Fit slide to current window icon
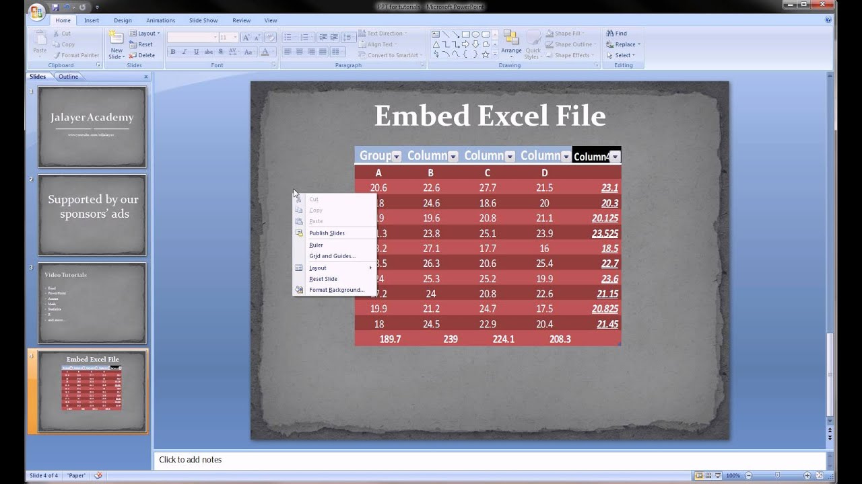Viewport: 862px width, 484px height. [820, 475]
